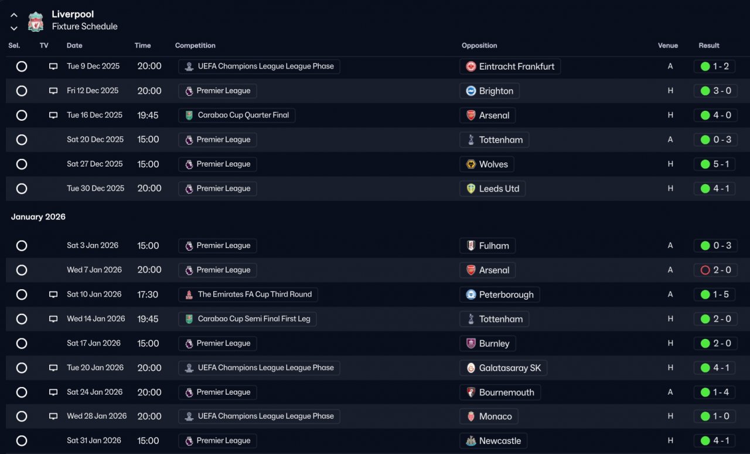Click the Emirates FA Cup trophy icon
This screenshot has width=750, height=454.
[x=189, y=294]
